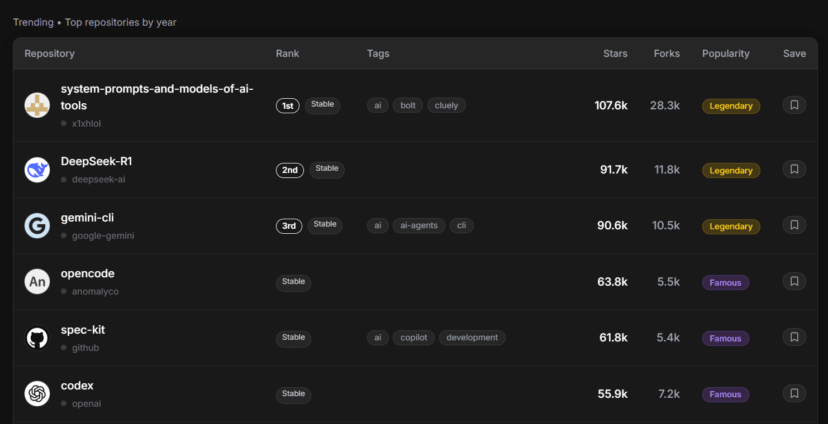Click the Google G avatar for gemini-cli
The height and width of the screenshot is (424, 828).
37,226
